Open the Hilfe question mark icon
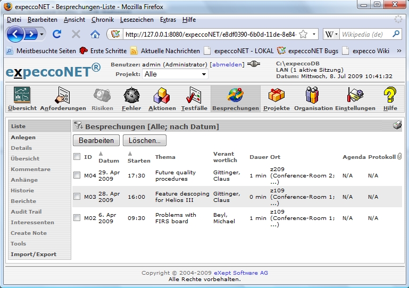The height and width of the screenshot is (288, 409). 390,96
